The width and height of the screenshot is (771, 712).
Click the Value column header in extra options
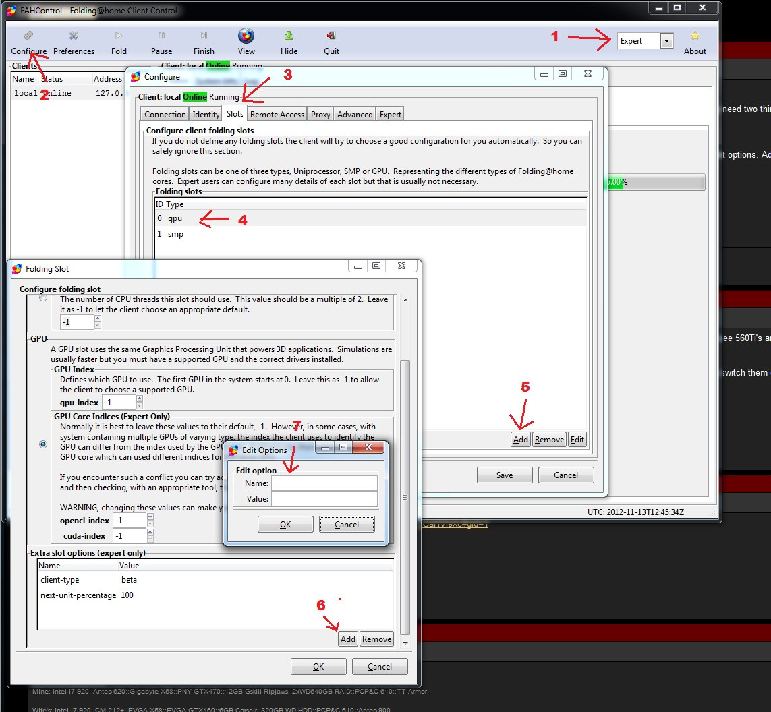[129, 566]
